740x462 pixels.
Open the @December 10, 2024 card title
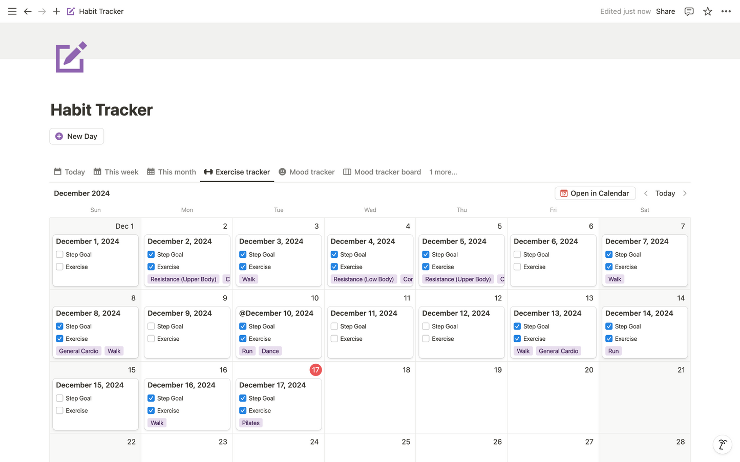point(276,313)
